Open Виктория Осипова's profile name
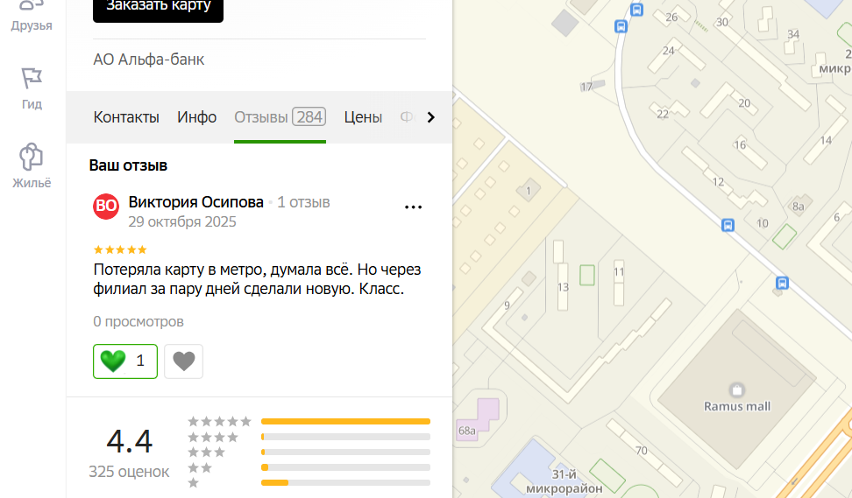The width and height of the screenshot is (852, 498). (x=195, y=202)
